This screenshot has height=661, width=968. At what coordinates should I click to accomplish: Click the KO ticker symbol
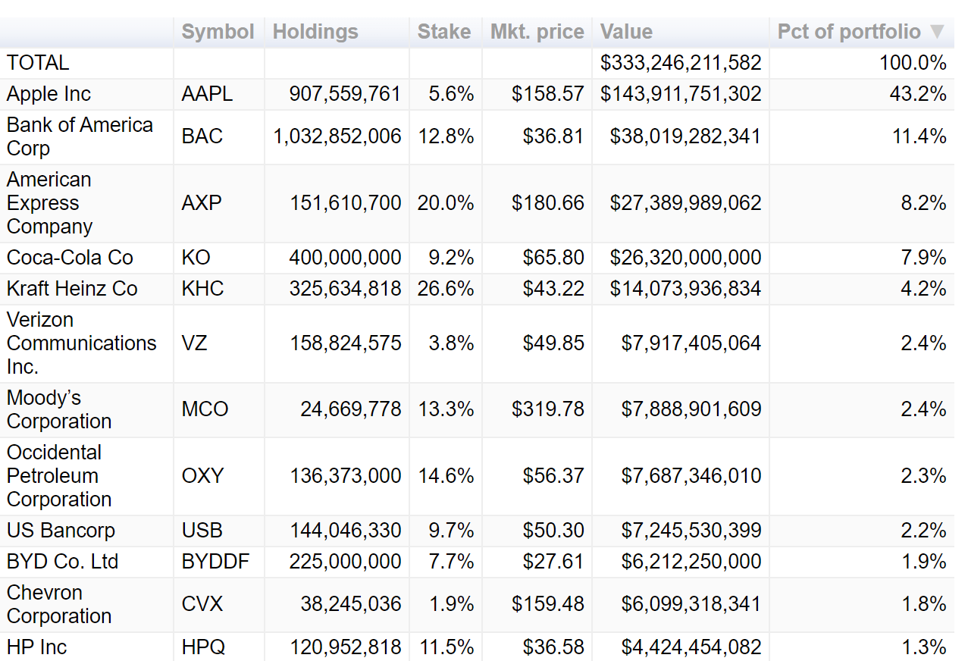196,258
